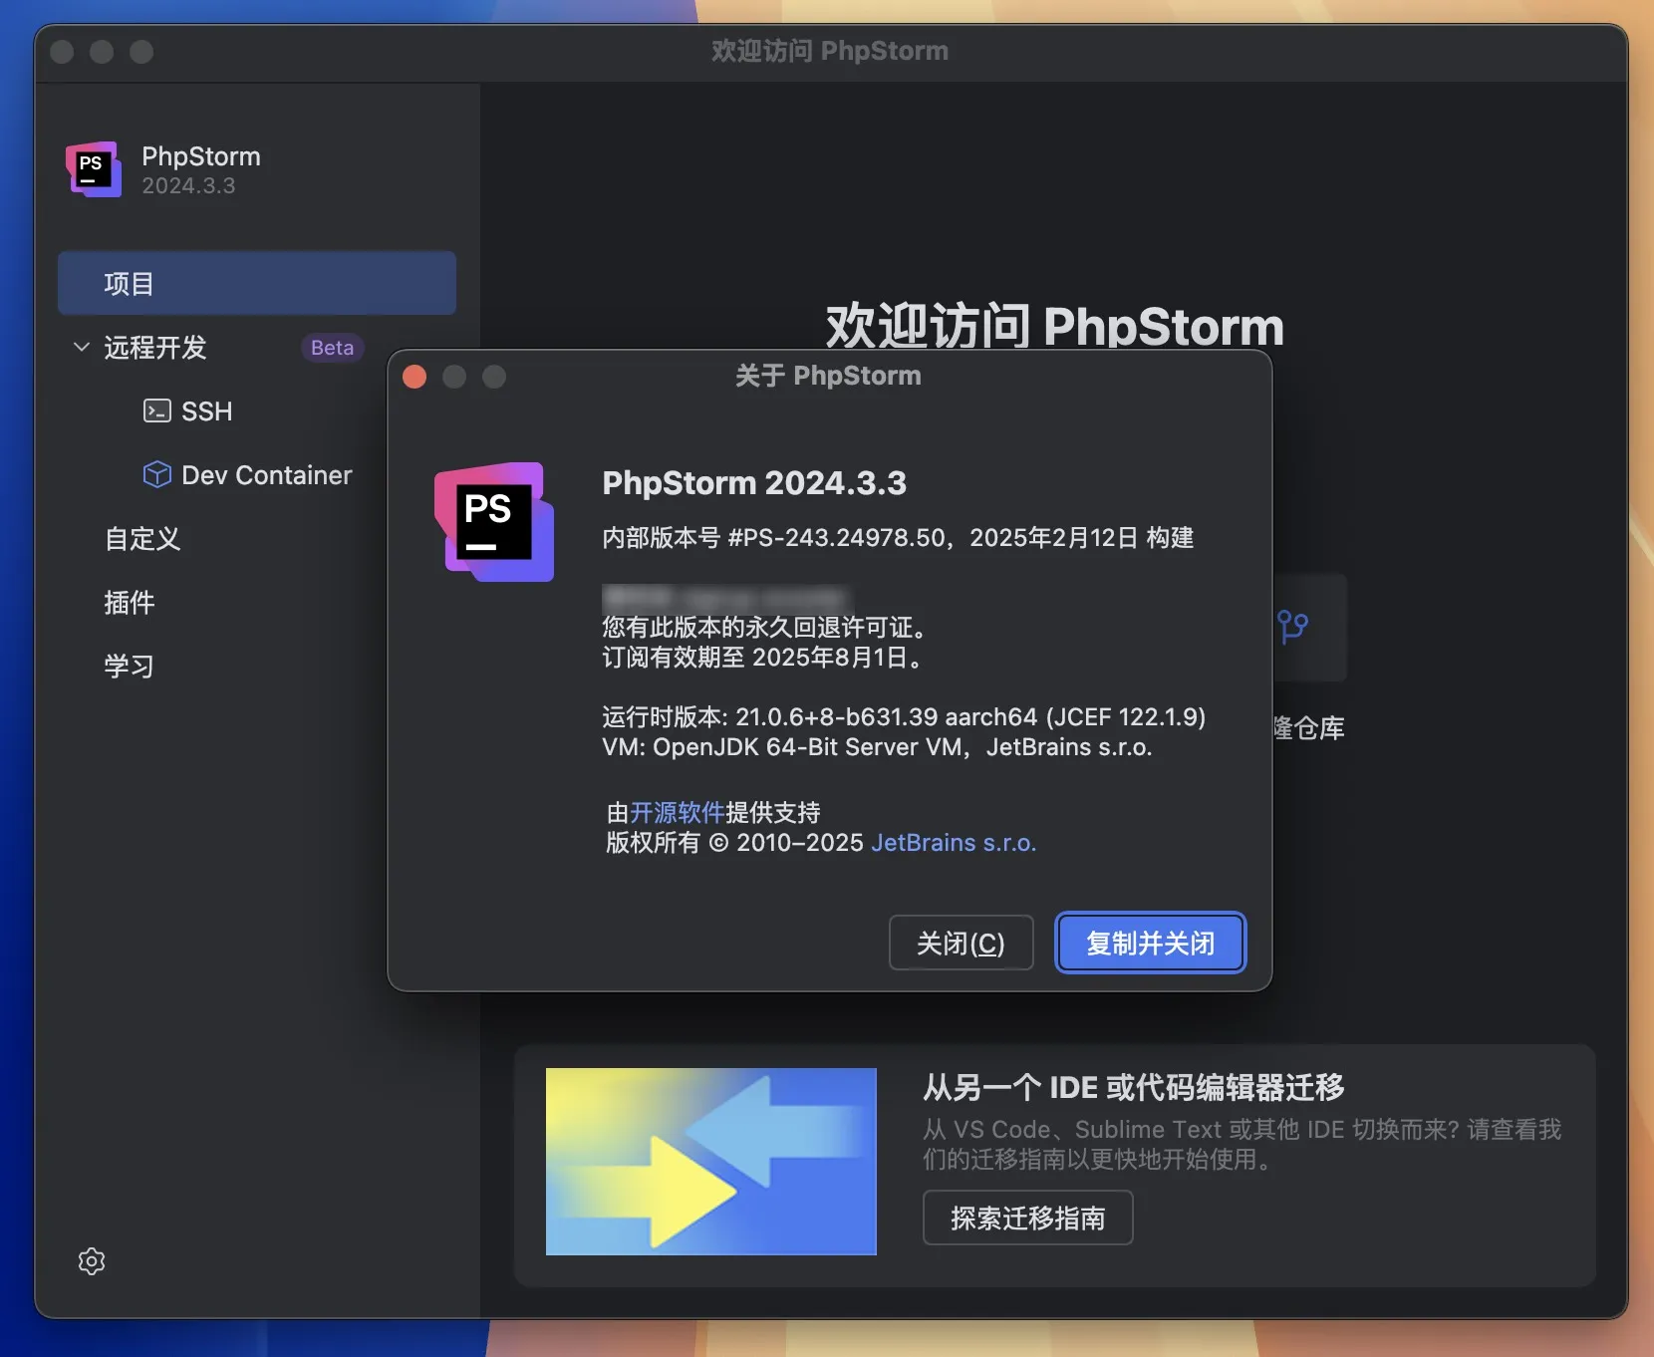Click the 从另一个 IDE 或代码编辑器迁移 heading

coord(1134,1087)
